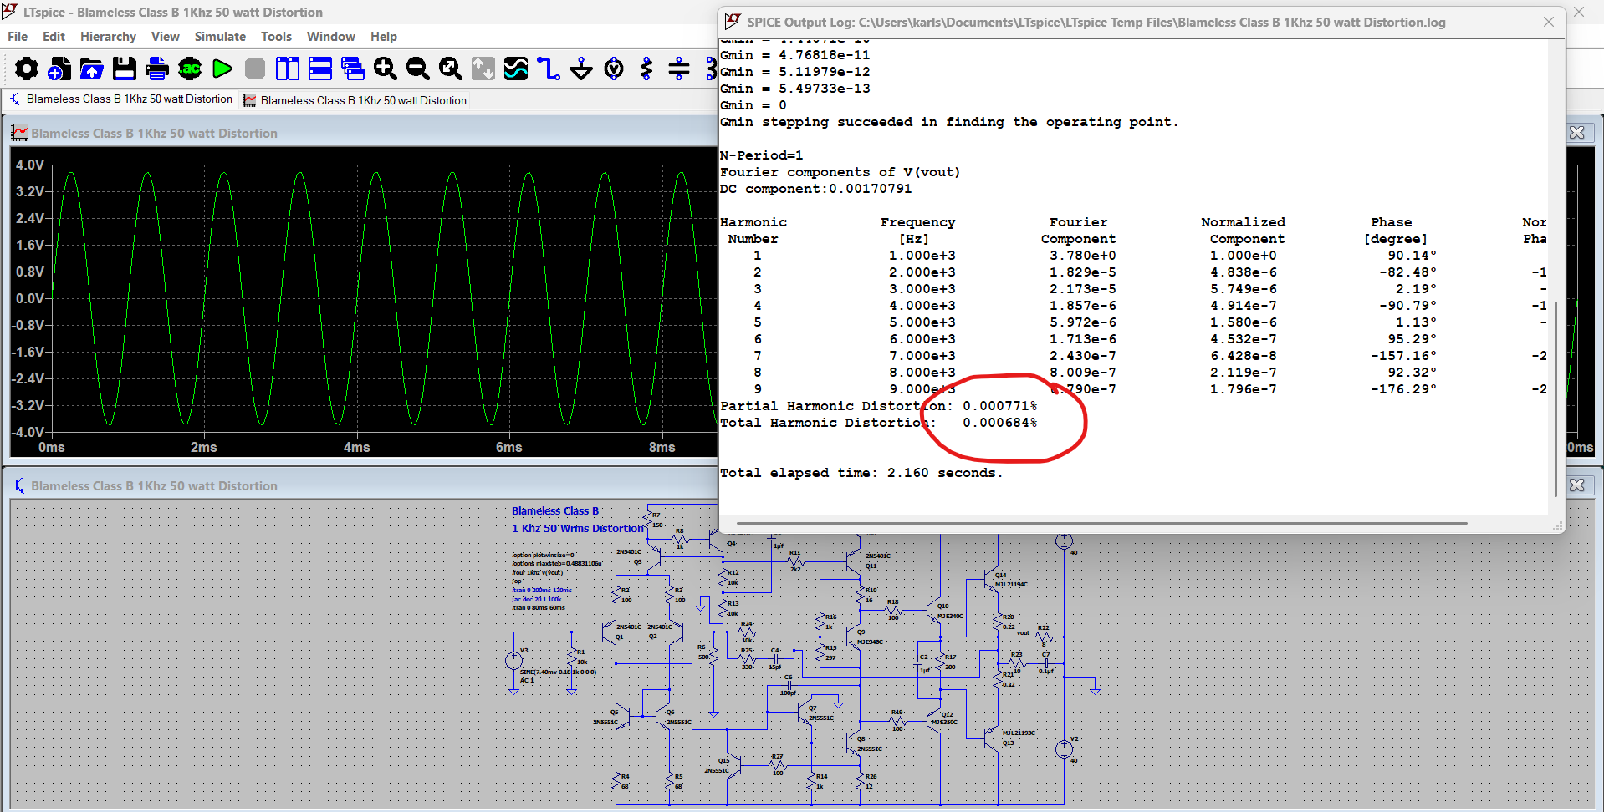Open the Tools menu

(x=276, y=37)
